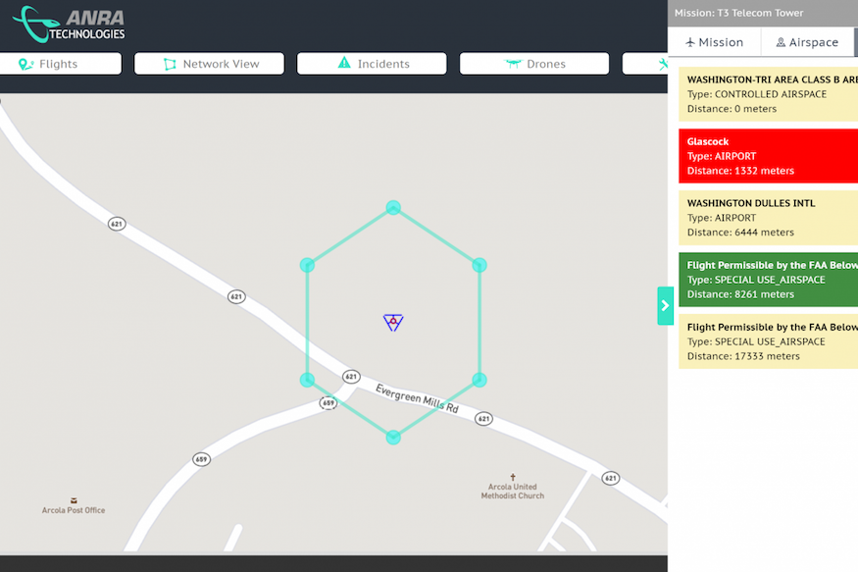Viewport: 858px width, 572px height.
Task: Click the Evergreen Mills Rd label
Action: point(417,397)
